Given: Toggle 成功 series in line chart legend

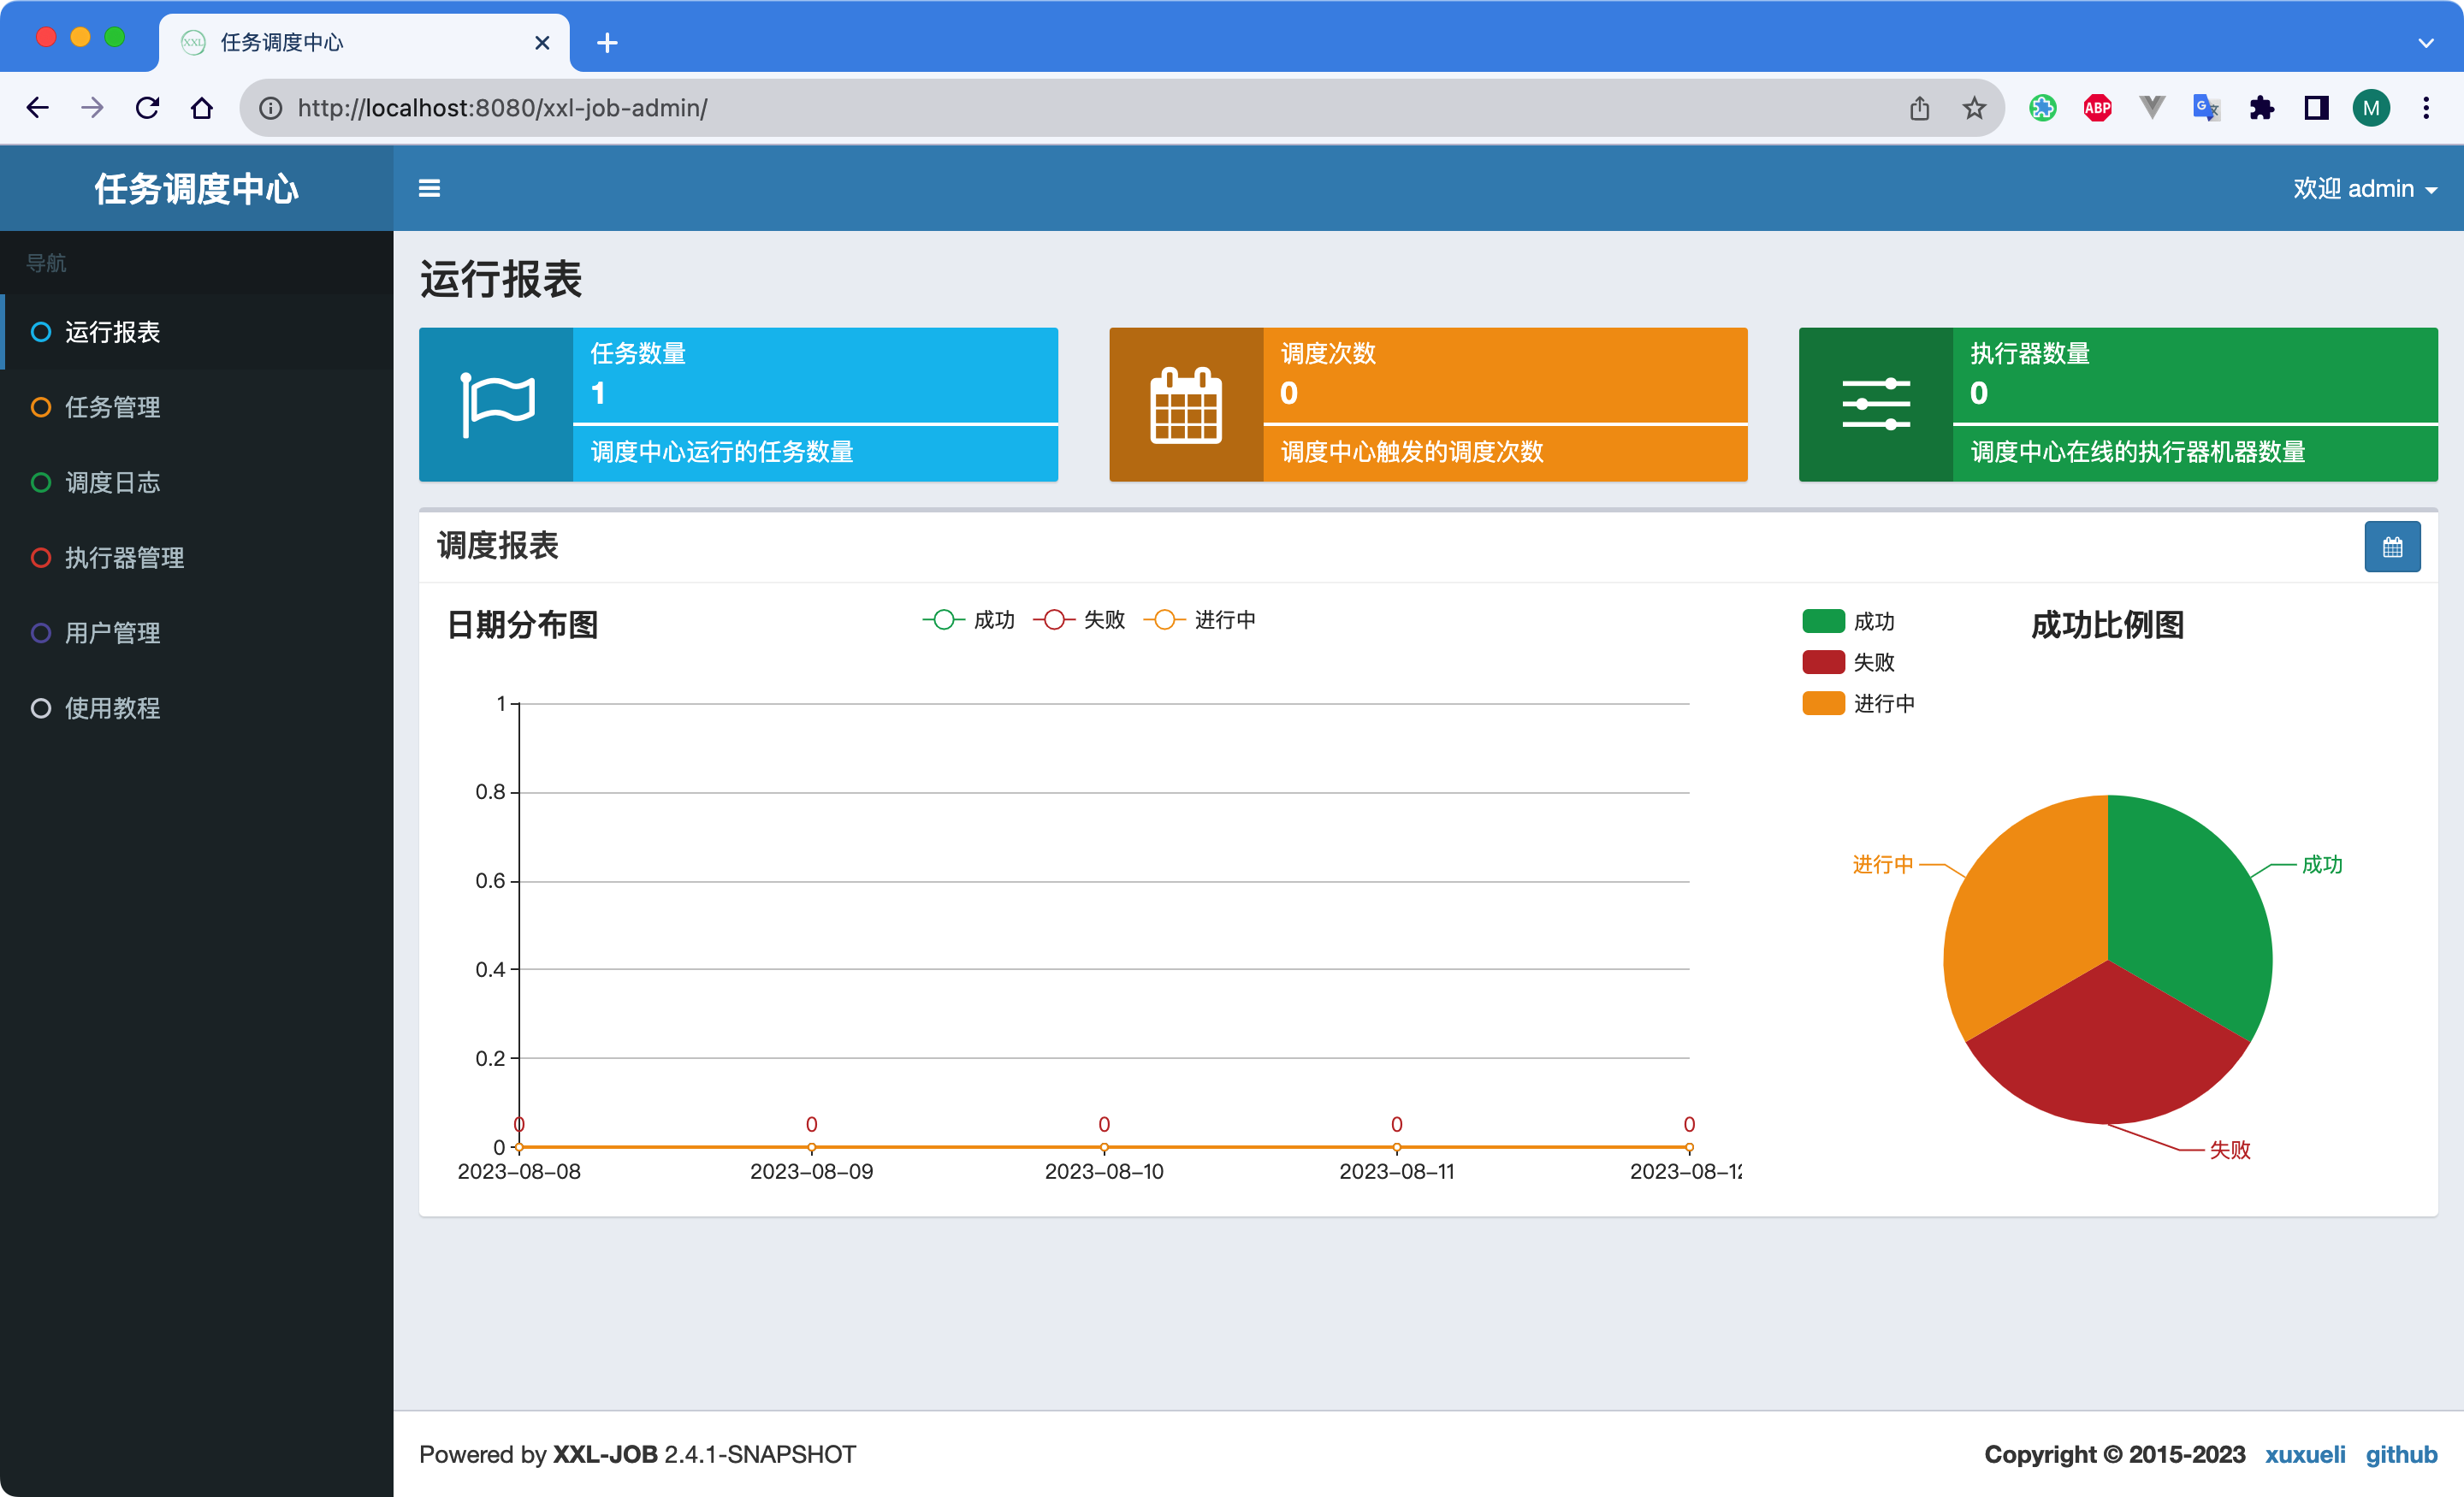Looking at the screenshot, I should 968,620.
